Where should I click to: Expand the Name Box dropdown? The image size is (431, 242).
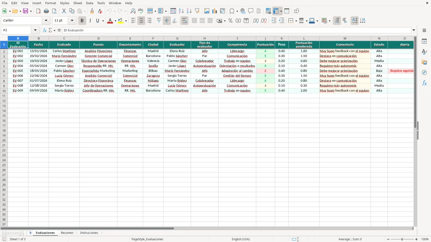[35, 30]
